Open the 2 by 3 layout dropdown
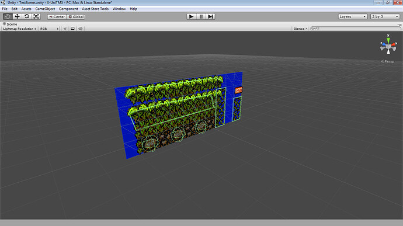The image size is (403, 226). coord(385,16)
